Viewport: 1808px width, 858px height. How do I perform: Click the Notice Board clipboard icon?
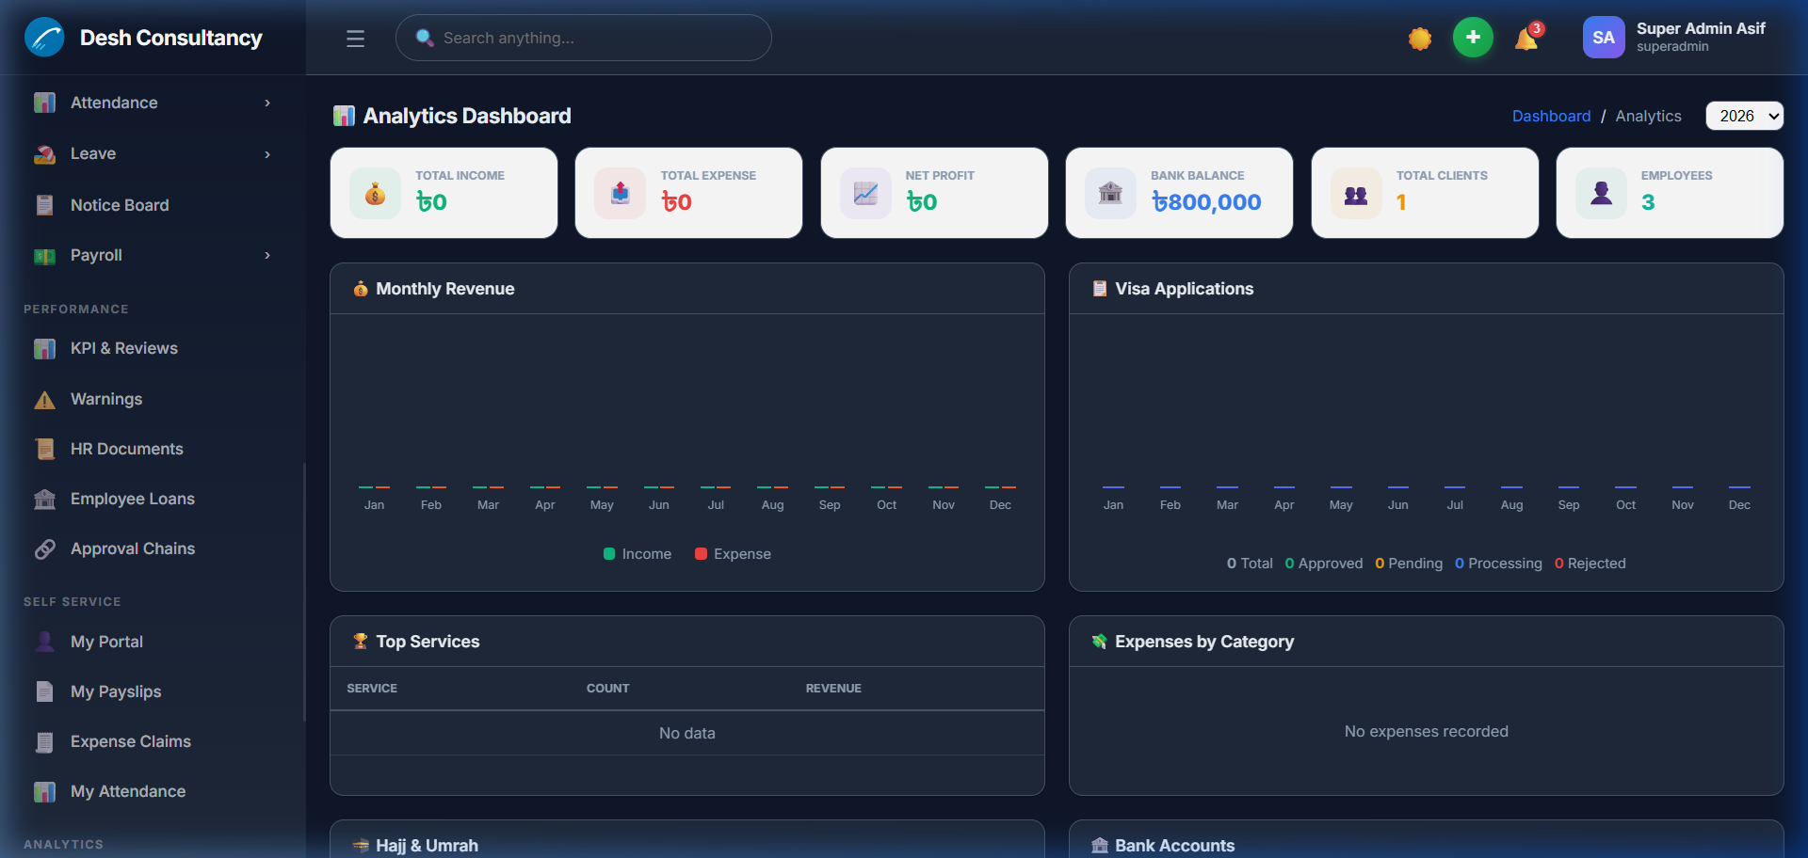pyautogui.click(x=44, y=205)
